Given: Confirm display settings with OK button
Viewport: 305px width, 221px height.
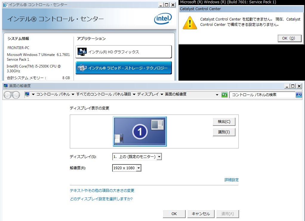Looking at the screenshot, I should point(174,214).
